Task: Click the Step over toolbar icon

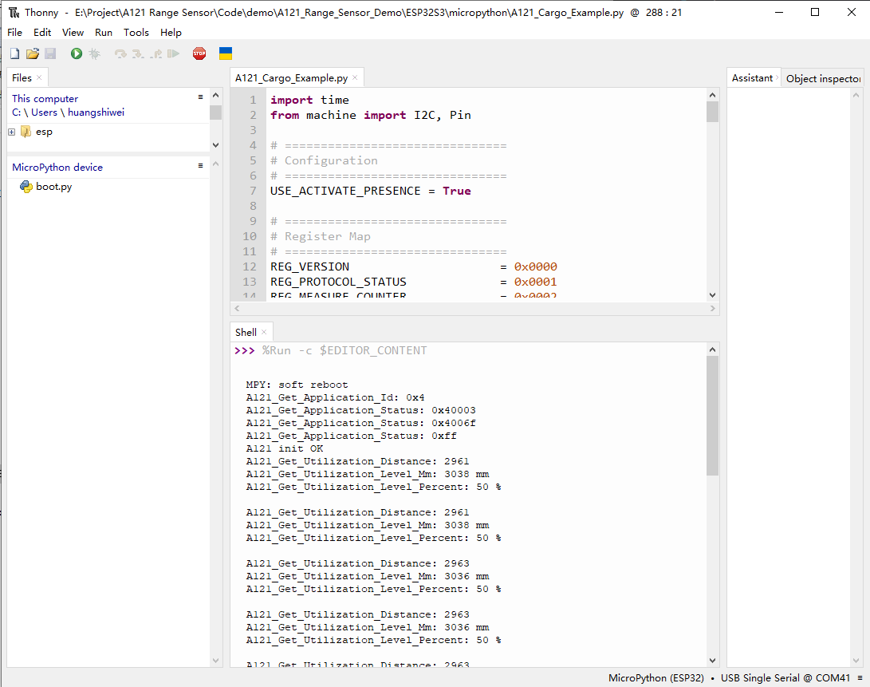Action: tap(120, 53)
